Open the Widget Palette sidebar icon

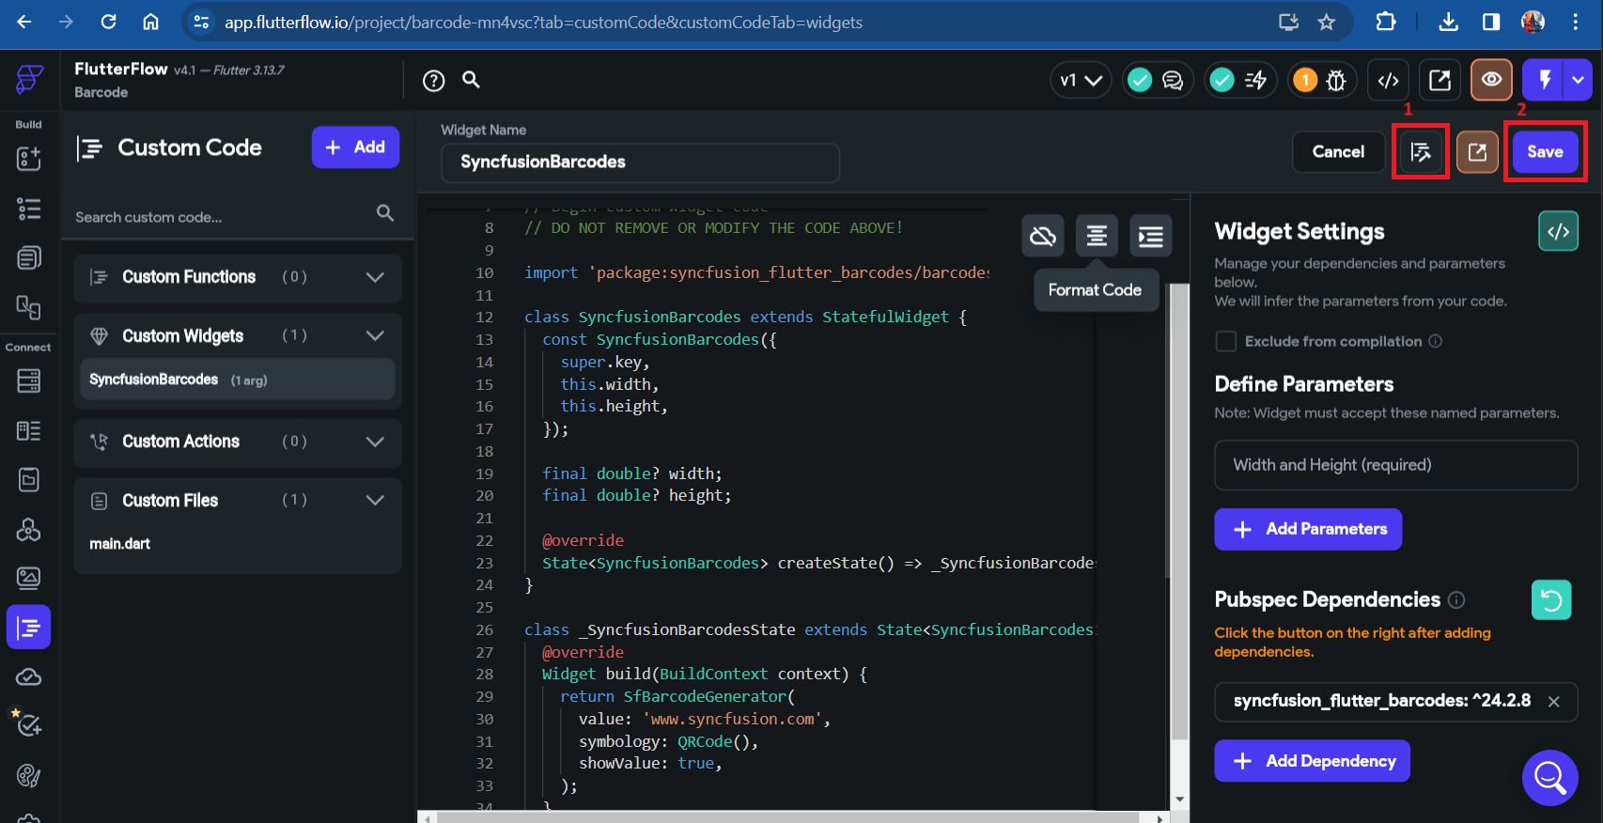pyautogui.click(x=29, y=158)
